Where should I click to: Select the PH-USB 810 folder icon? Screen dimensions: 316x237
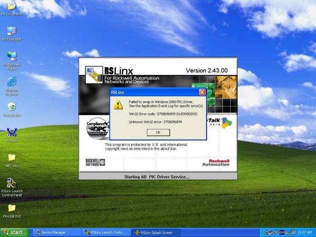[12, 211]
